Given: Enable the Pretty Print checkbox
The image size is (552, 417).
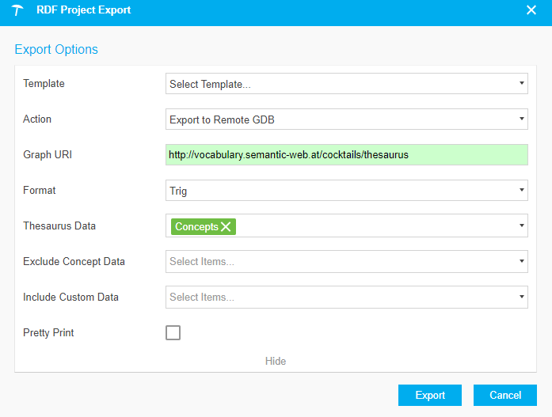Looking at the screenshot, I should [173, 333].
